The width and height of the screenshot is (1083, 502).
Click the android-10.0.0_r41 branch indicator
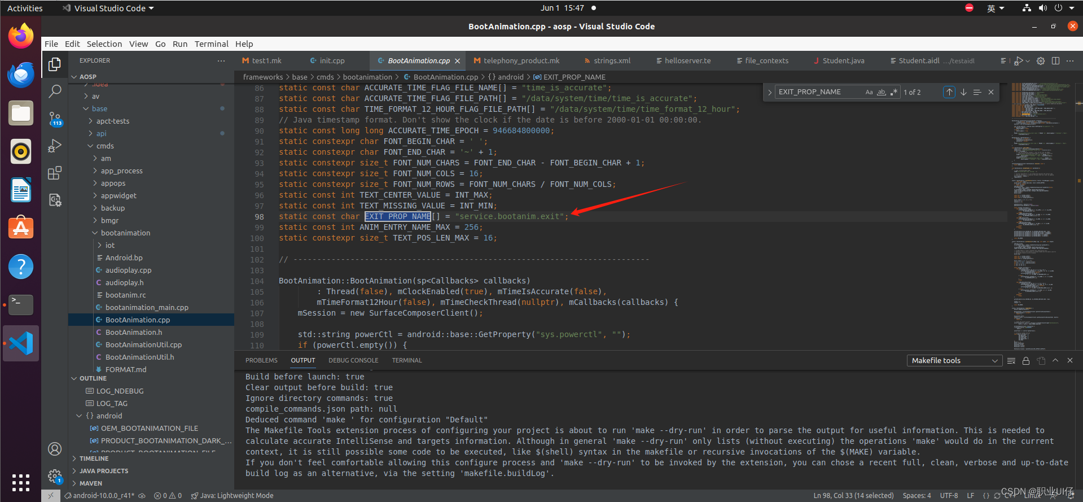click(99, 496)
